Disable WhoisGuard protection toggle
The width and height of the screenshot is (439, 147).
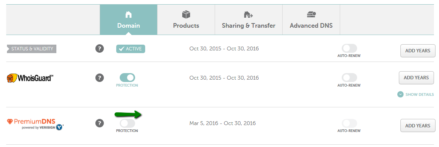point(127,78)
